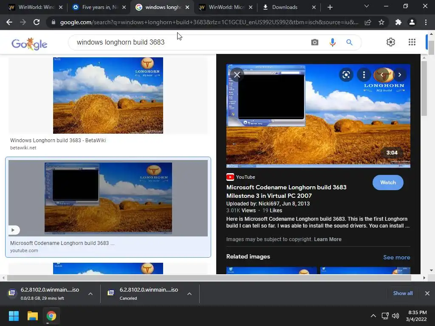Open Chrome's three-dot menu

pos(426,22)
